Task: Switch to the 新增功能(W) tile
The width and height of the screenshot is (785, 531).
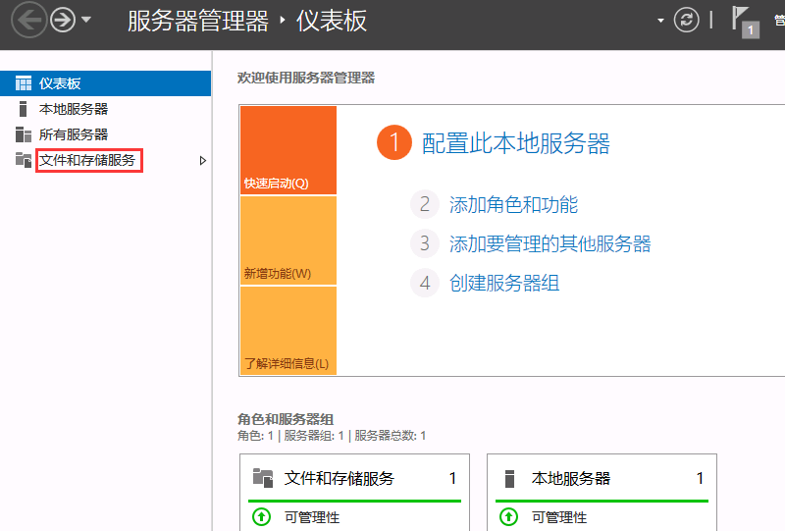Action: [x=288, y=240]
